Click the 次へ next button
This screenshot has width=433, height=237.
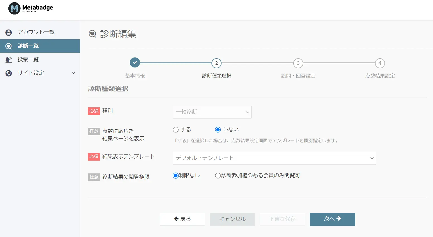click(333, 219)
